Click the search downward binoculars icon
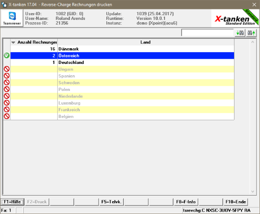The width and height of the screenshot is (260, 214). pyautogui.click(x=240, y=33)
